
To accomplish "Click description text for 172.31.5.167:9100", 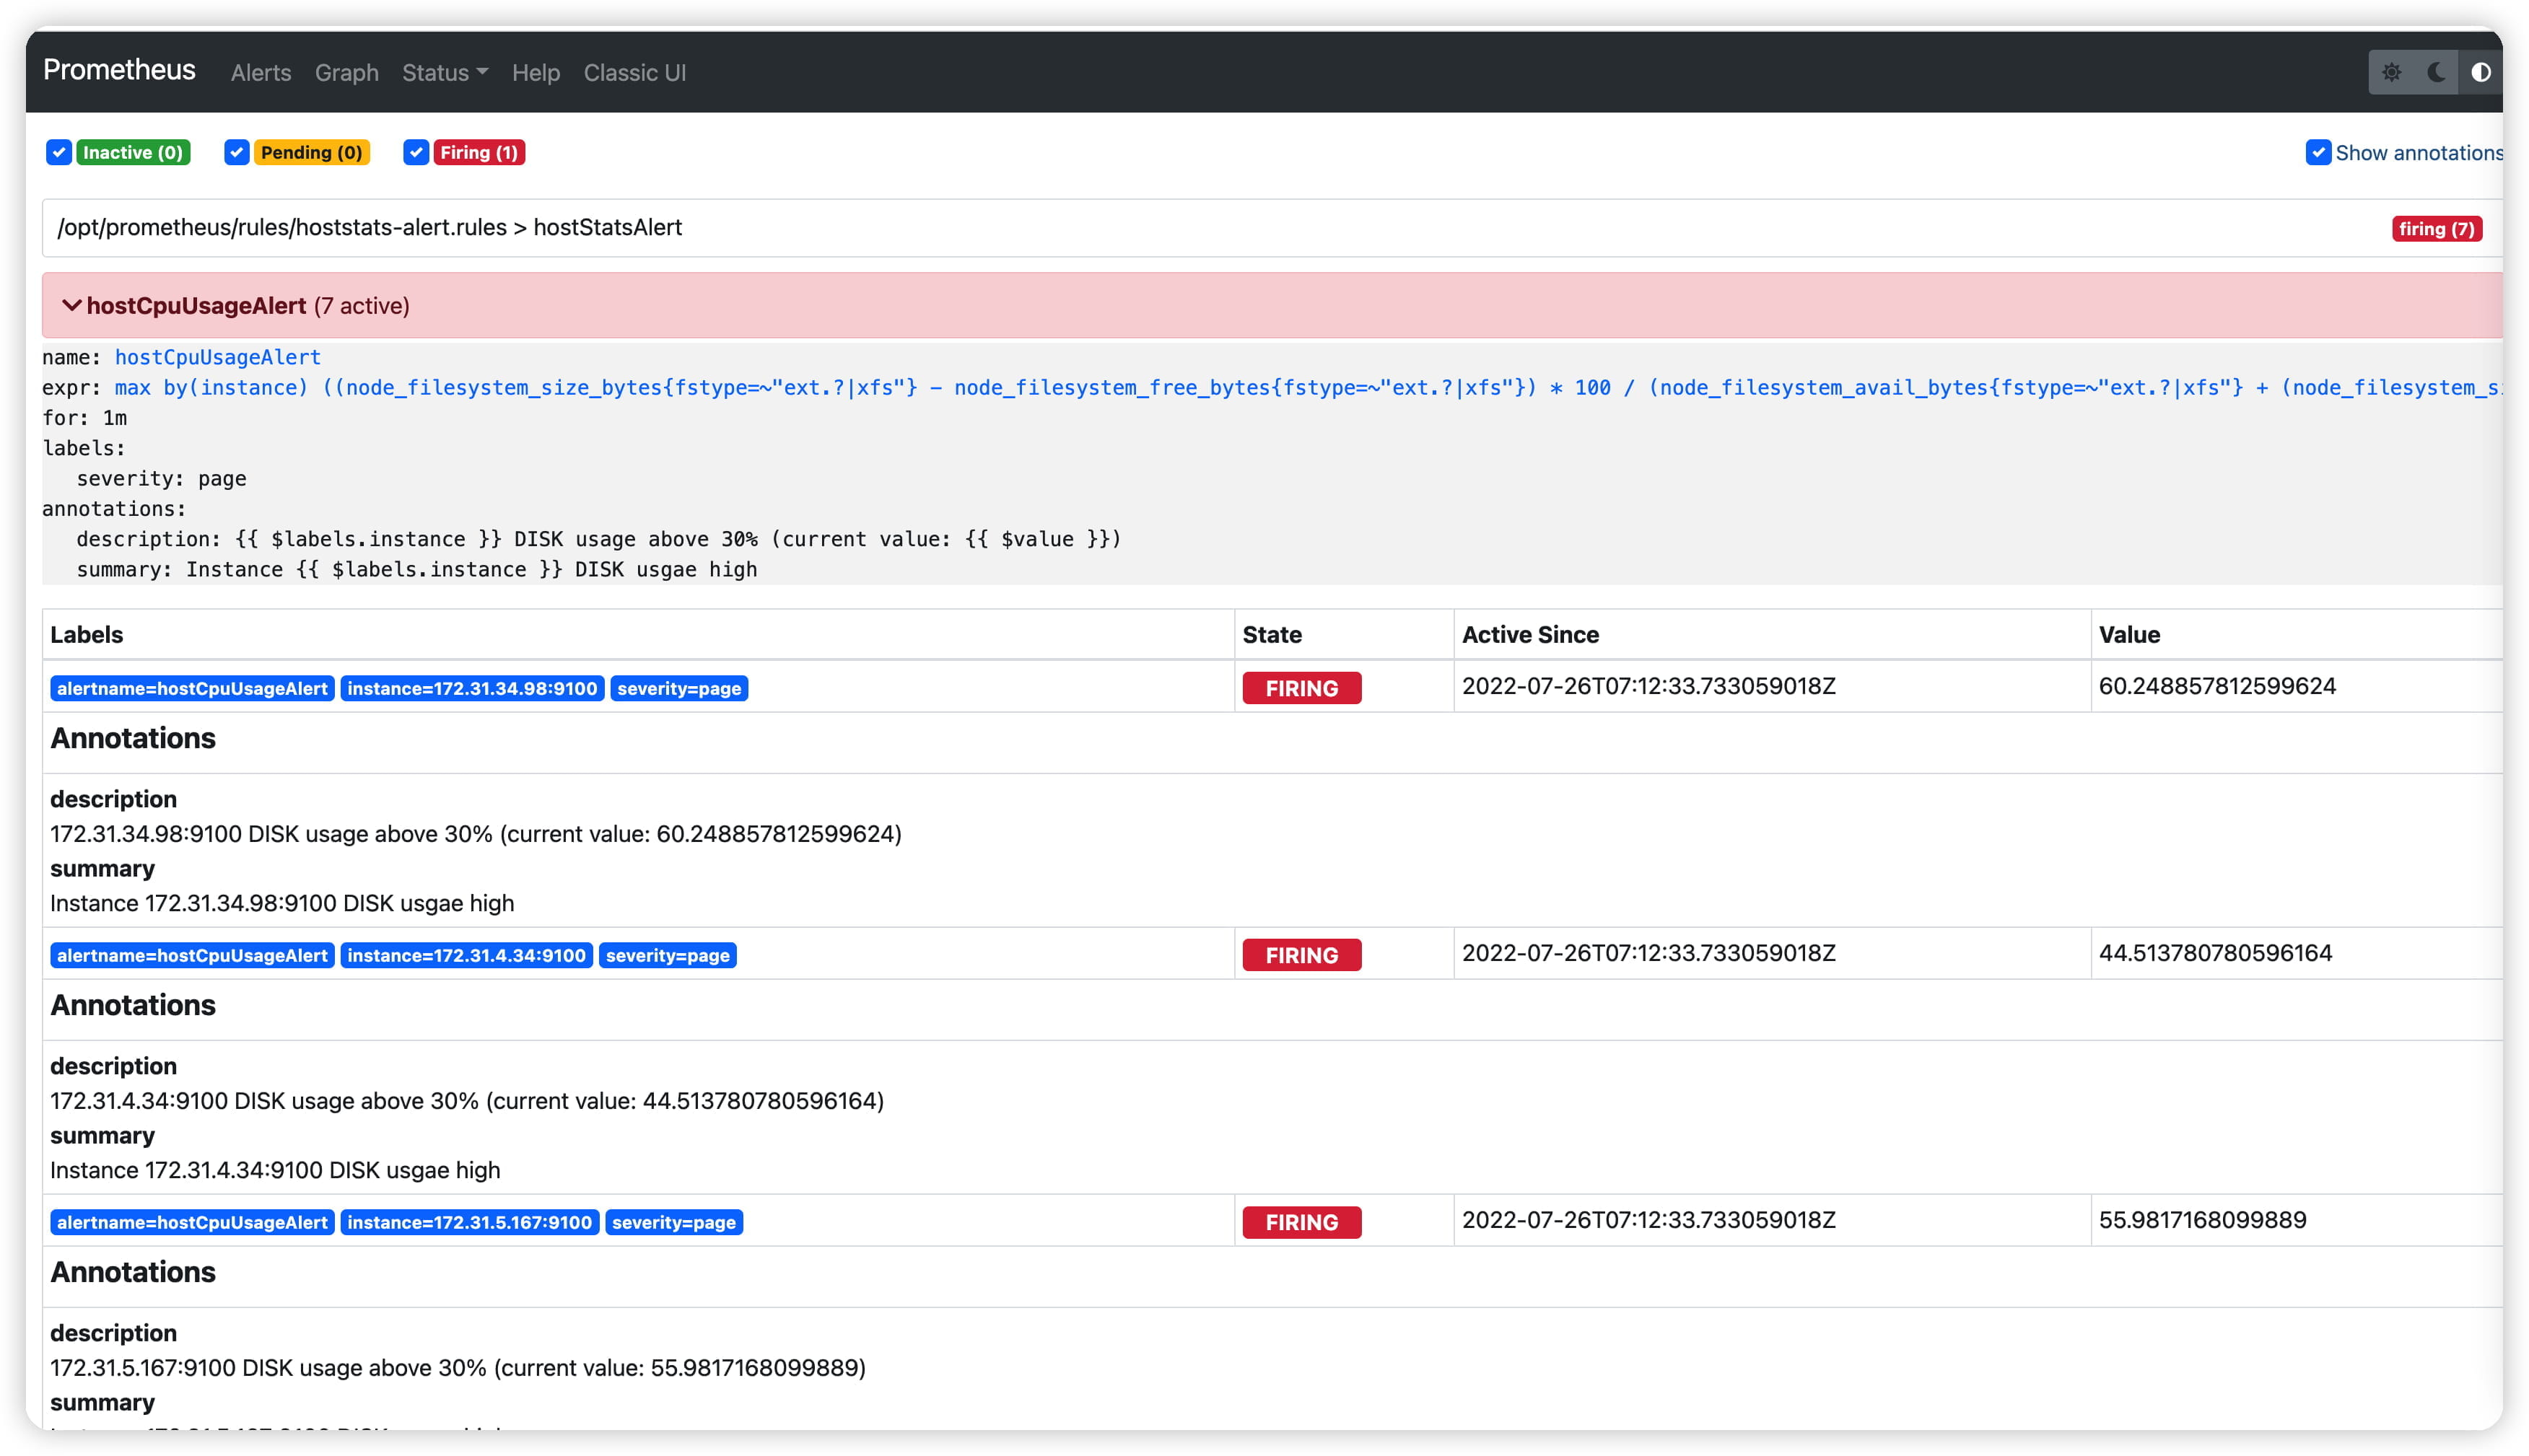I will [x=458, y=1368].
